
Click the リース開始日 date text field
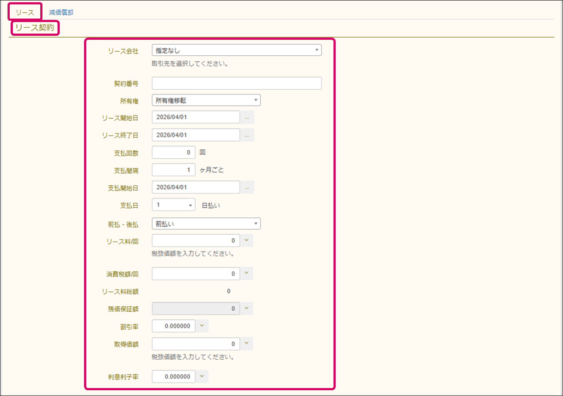pyautogui.click(x=195, y=117)
